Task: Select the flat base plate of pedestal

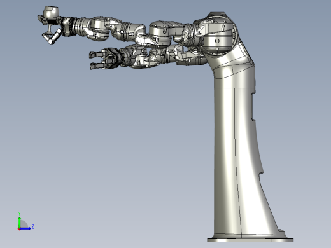Action: (x=250, y=240)
